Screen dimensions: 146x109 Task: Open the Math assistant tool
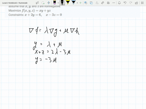coord(108,3)
